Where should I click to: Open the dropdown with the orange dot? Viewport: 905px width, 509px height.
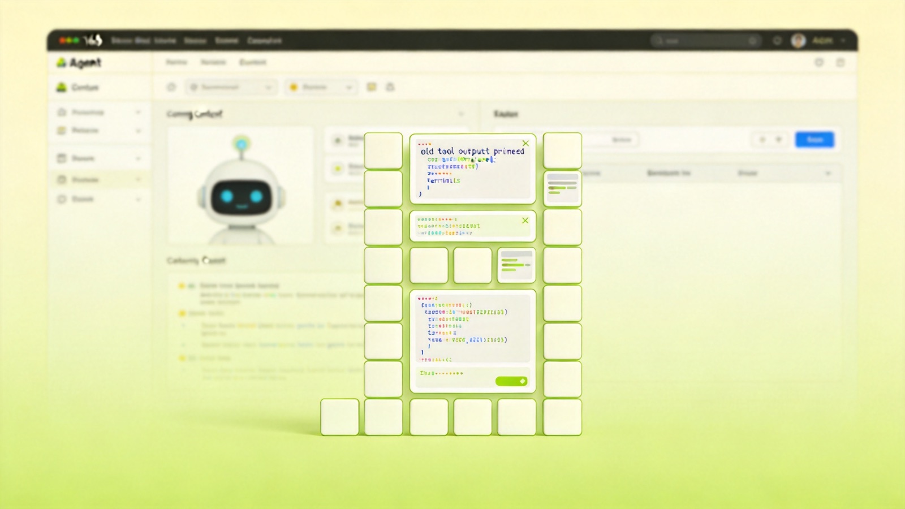click(321, 87)
